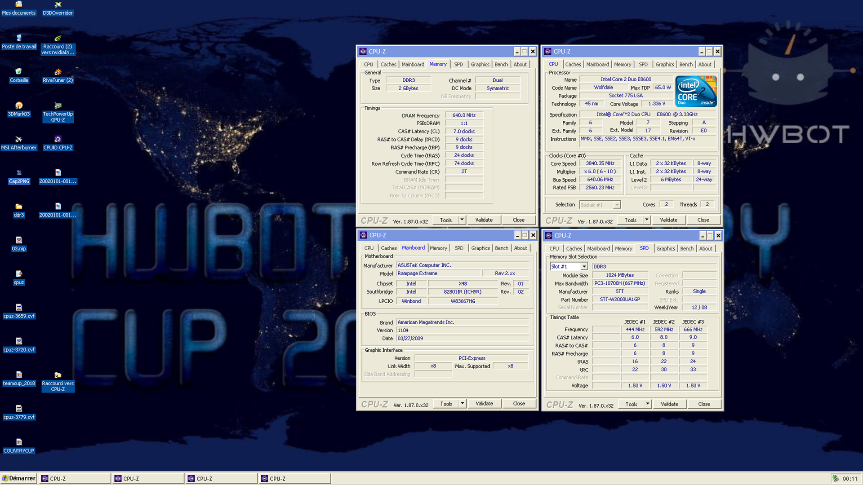Open Tools dropdown arrow in CPU window
Image resolution: width=863 pixels, height=485 pixels.
pyautogui.click(x=646, y=220)
